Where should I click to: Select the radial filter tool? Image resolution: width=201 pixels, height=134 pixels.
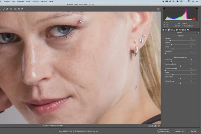(11, 9)
